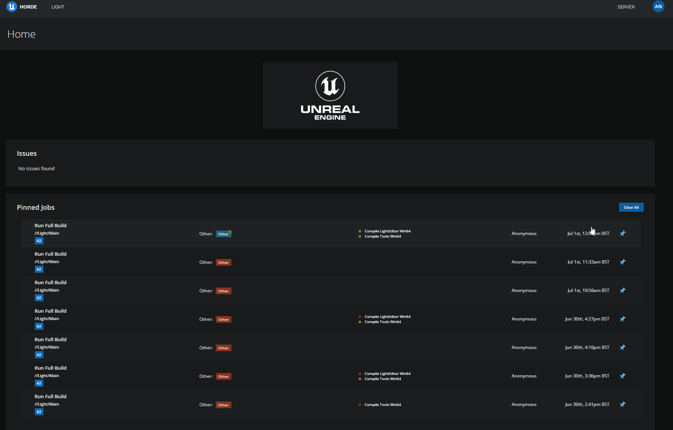Open the SERVER menu item
Screen dimensions: 673x430
tap(626, 7)
